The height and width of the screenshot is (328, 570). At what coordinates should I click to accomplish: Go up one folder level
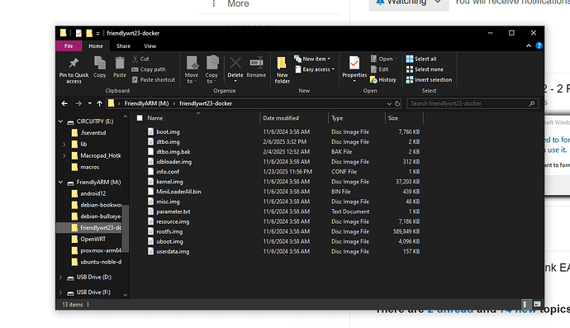click(x=99, y=103)
